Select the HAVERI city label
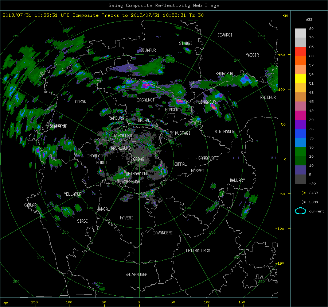 pyautogui.click(x=126, y=218)
